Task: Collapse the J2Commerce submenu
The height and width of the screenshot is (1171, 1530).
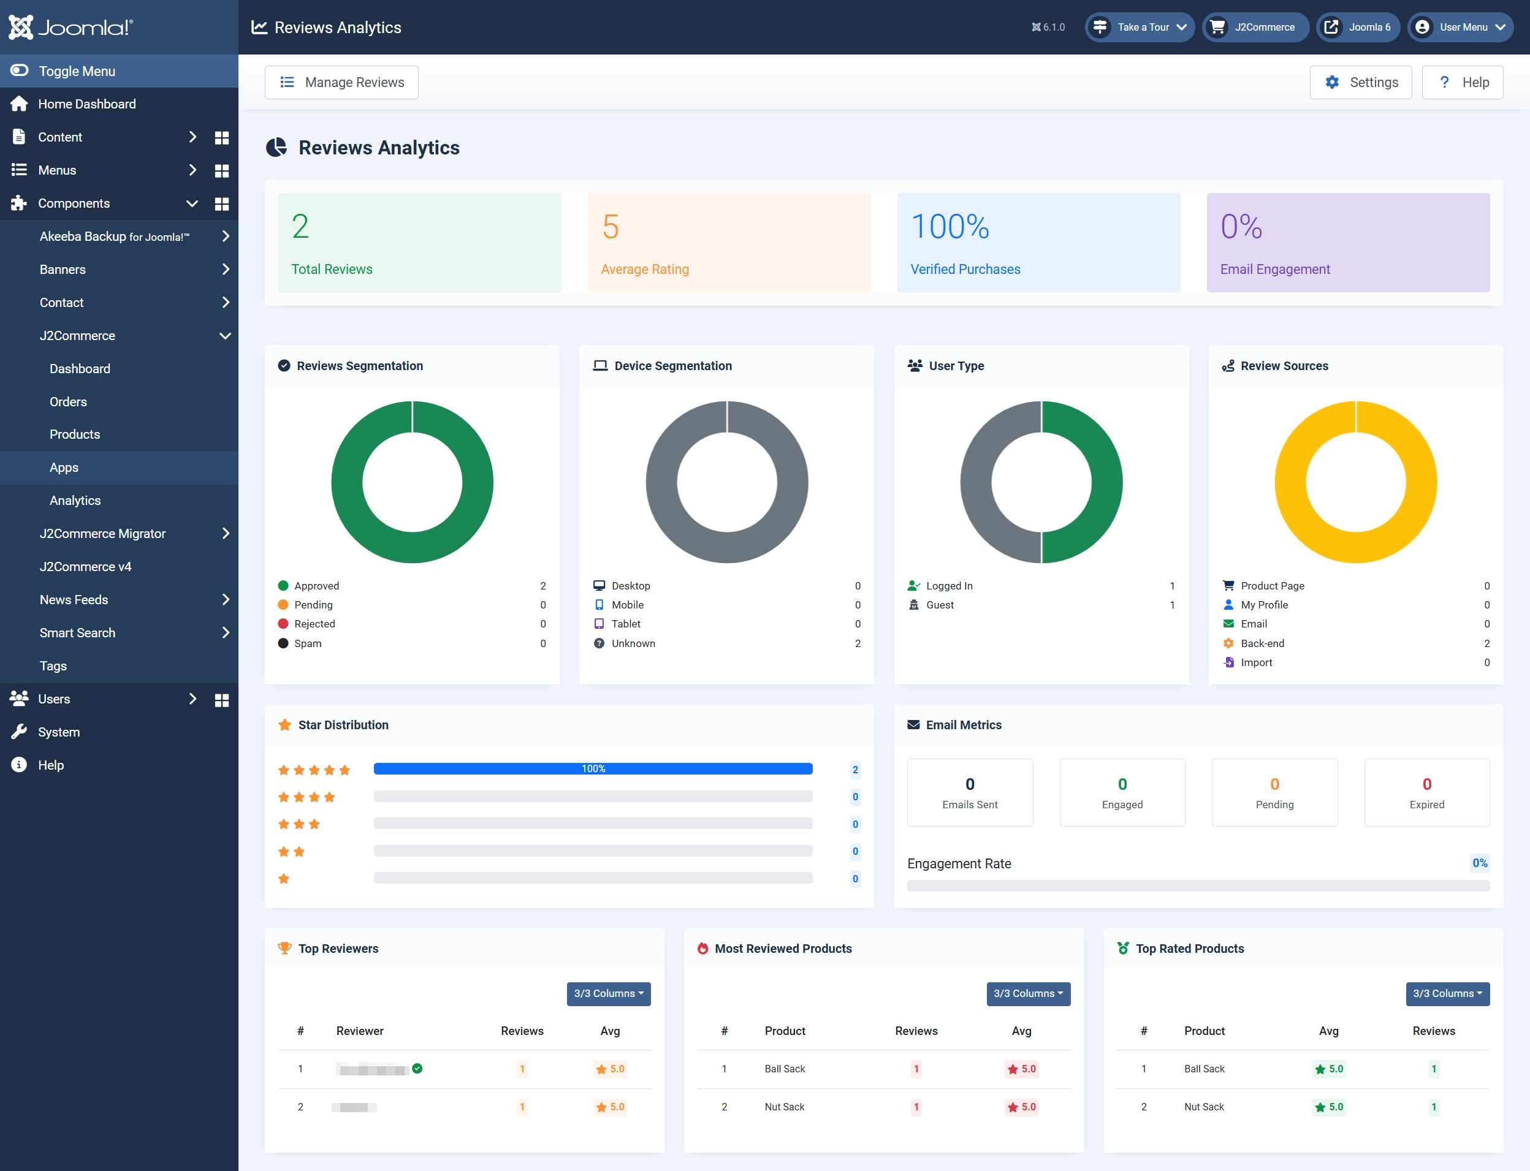Action: [x=225, y=336]
